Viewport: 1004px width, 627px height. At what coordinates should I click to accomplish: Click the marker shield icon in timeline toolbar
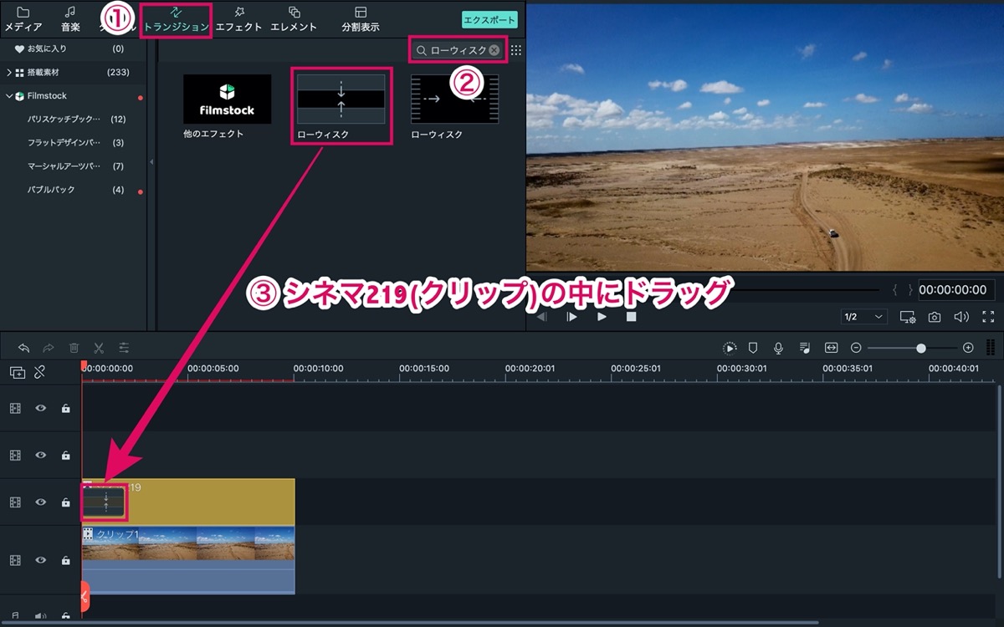click(x=753, y=348)
